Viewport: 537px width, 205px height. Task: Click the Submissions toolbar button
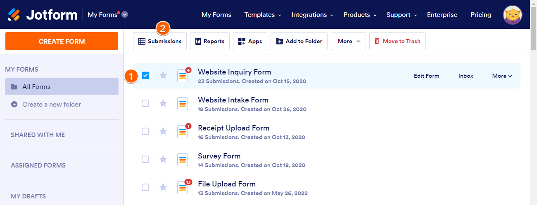(x=159, y=41)
